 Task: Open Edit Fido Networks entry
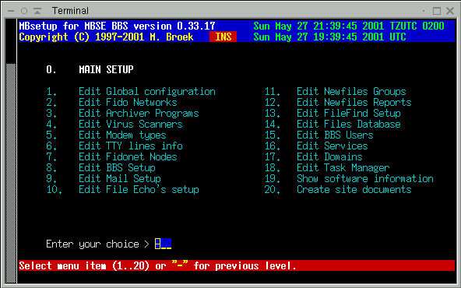(128, 102)
